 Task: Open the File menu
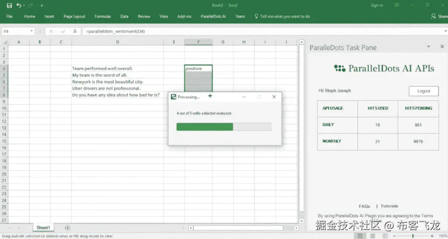pyautogui.click(x=10, y=17)
